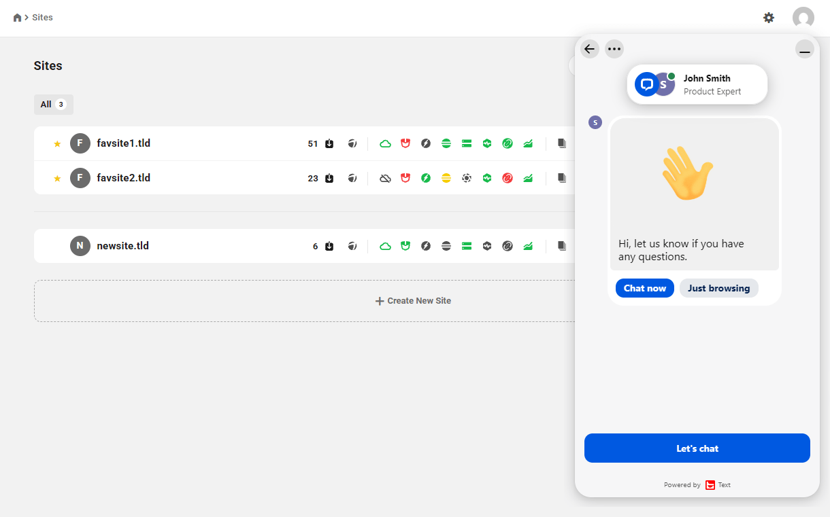
Task: Click gray uptime pulse icon for newsite.tld
Action: (487, 246)
